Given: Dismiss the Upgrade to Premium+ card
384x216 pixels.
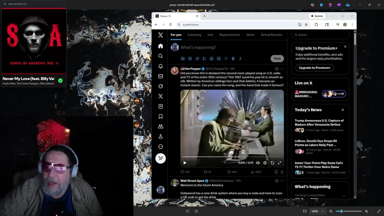Looking at the screenshot, I should tap(345, 46).
